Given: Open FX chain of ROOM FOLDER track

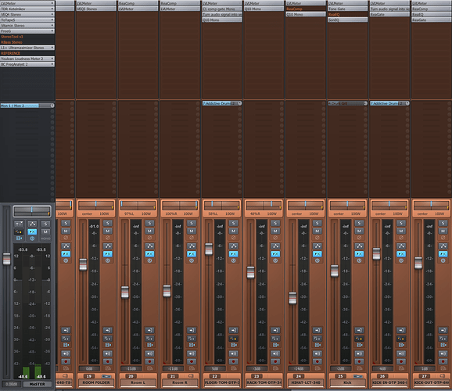Looking at the screenshot, I should [107, 253].
